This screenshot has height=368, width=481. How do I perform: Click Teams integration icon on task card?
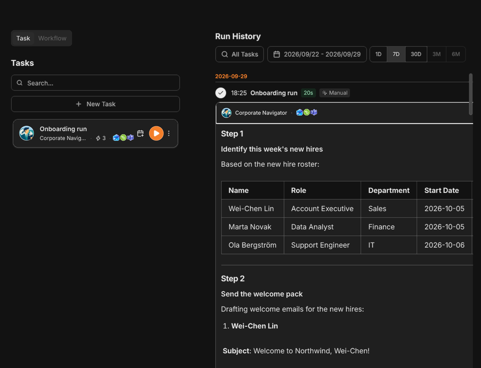[x=130, y=138]
